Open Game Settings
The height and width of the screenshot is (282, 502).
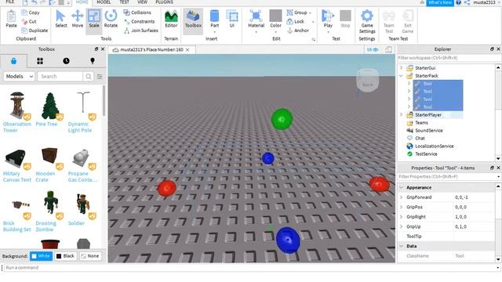click(x=367, y=22)
